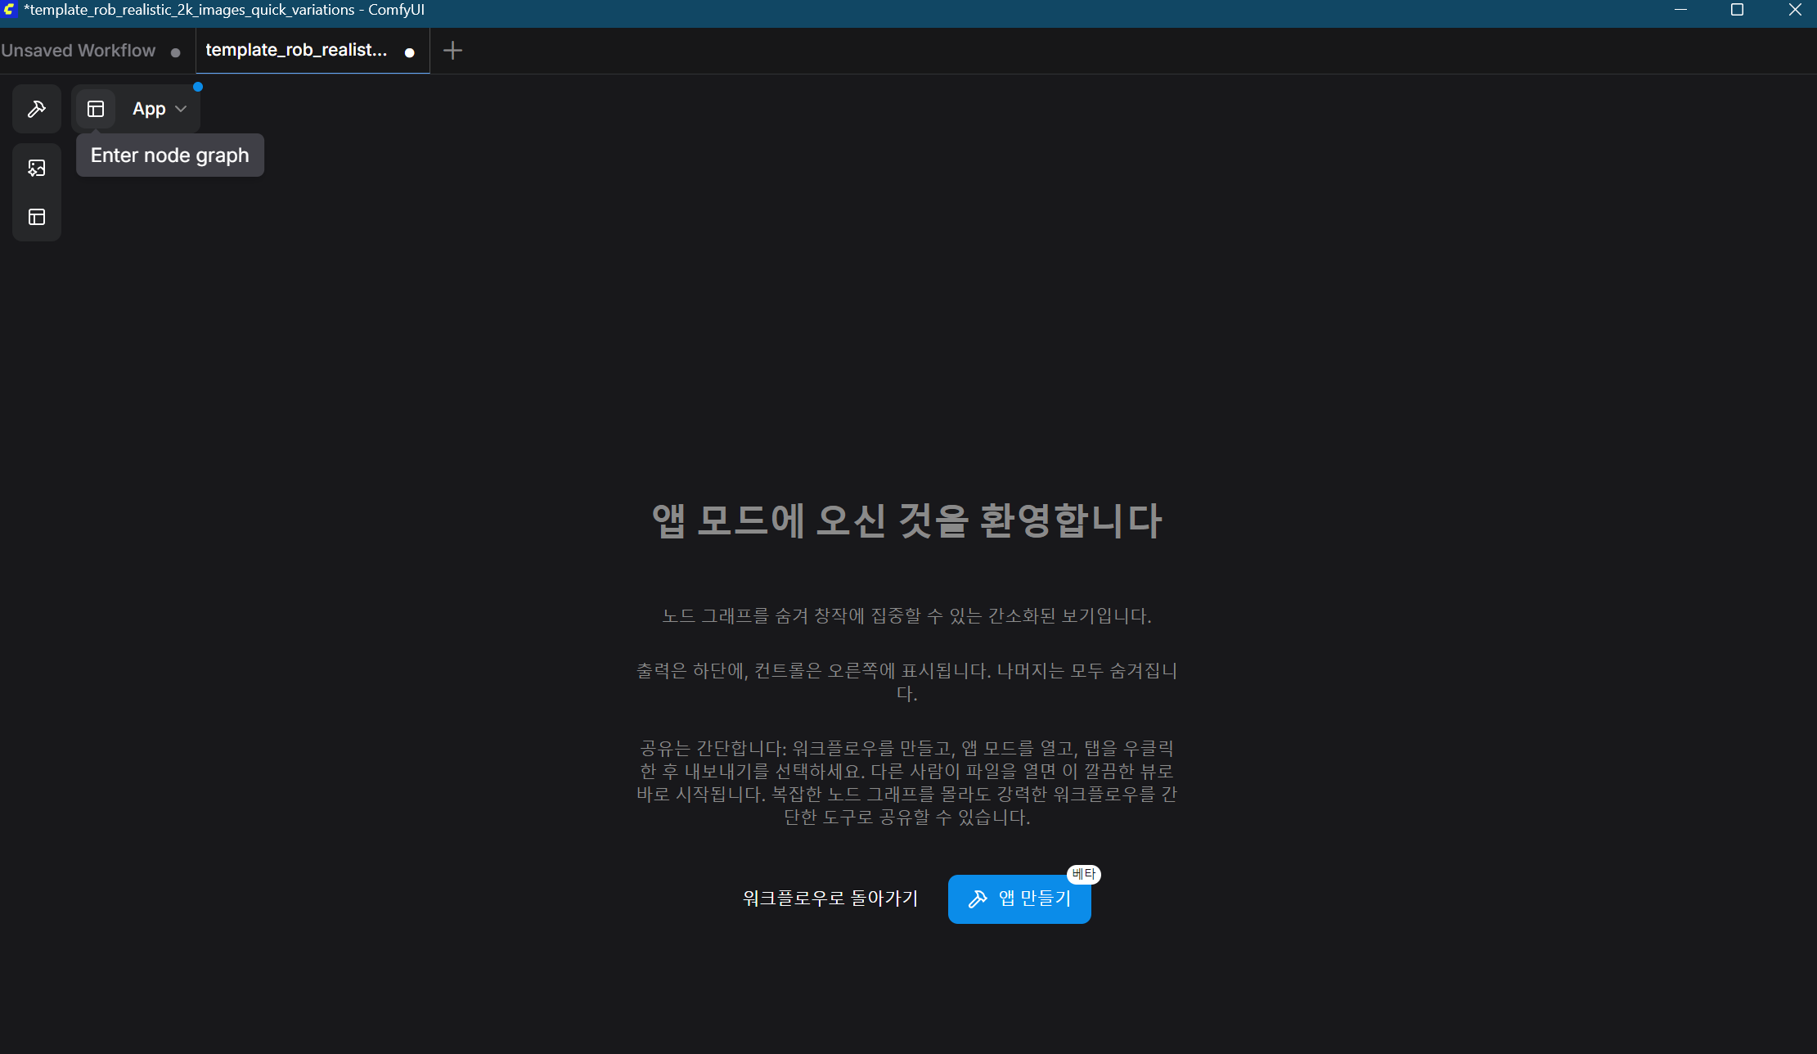Click the 베타 badge

(1084, 874)
